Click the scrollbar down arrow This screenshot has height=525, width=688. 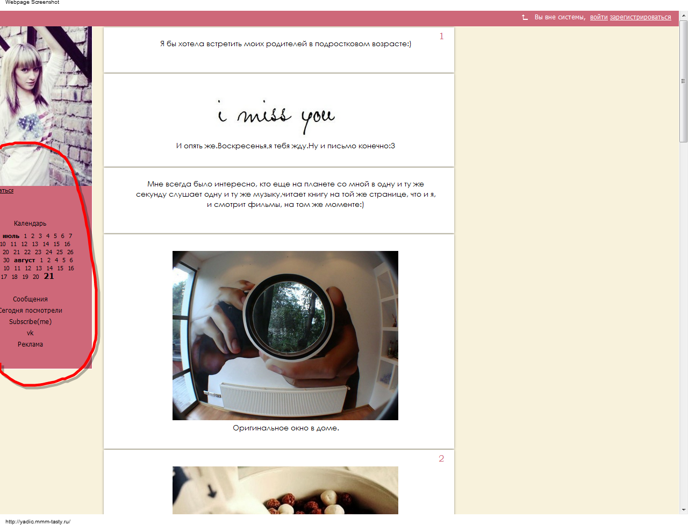(684, 509)
